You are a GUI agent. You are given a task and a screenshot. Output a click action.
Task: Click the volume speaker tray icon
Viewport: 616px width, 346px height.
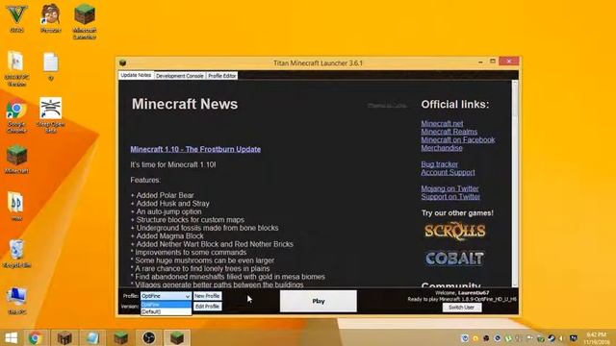pyautogui.click(x=562, y=337)
